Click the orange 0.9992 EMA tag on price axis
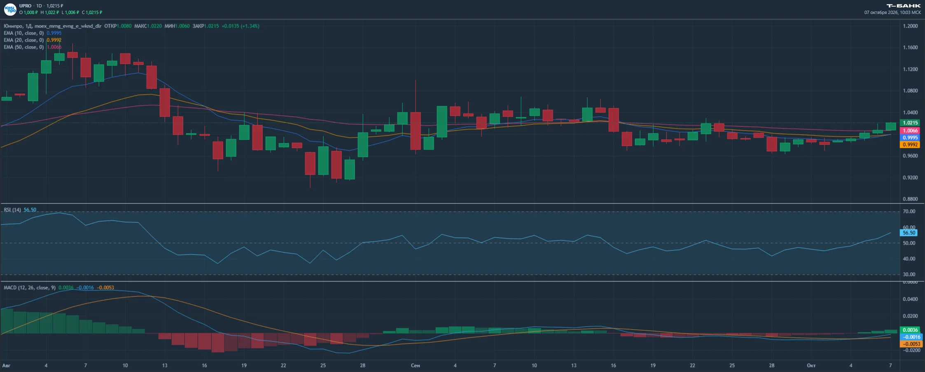 coord(910,145)
